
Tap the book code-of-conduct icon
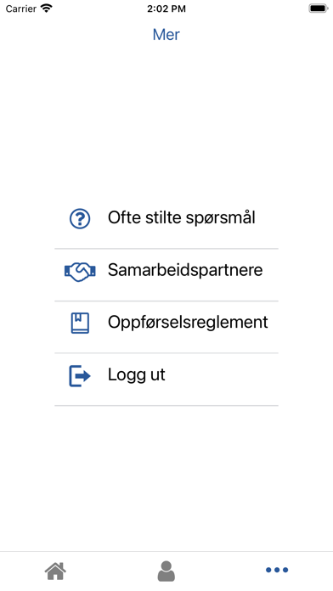(80, 323)
